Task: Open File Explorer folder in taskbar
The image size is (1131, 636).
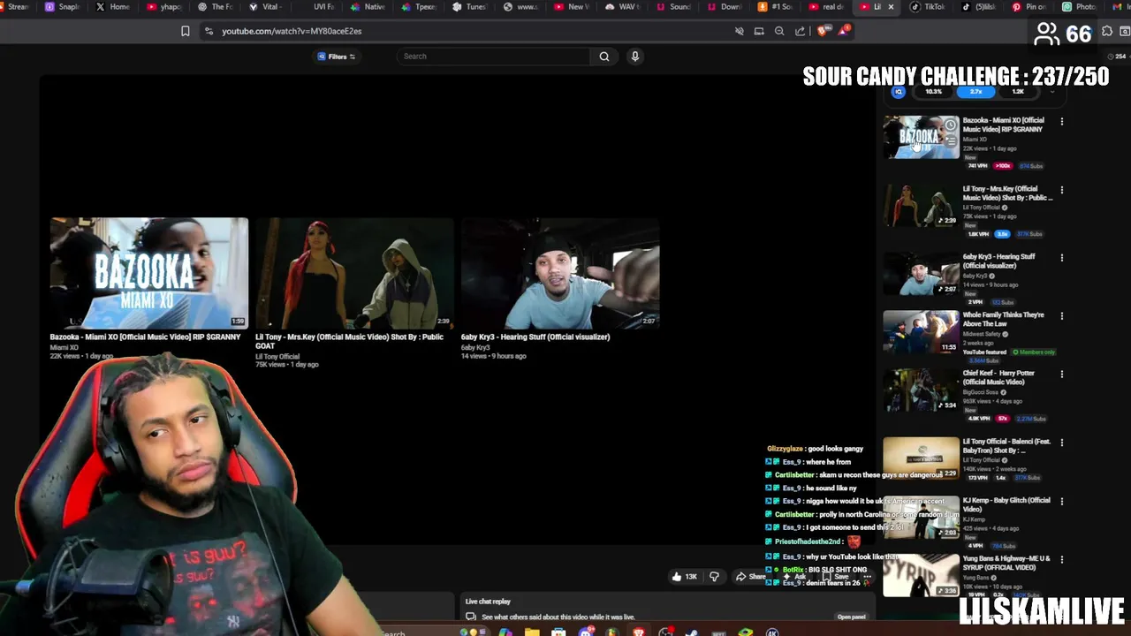Action: (x=532, y=632)
